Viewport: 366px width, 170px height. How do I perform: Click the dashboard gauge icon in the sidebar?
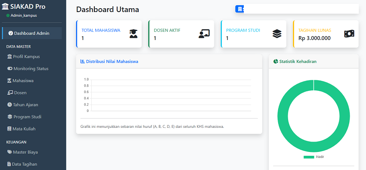pos(11,33)
